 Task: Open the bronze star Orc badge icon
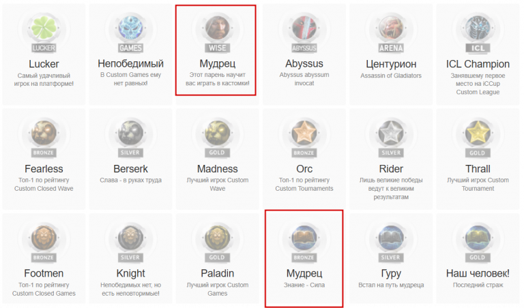tap(304, 133)
